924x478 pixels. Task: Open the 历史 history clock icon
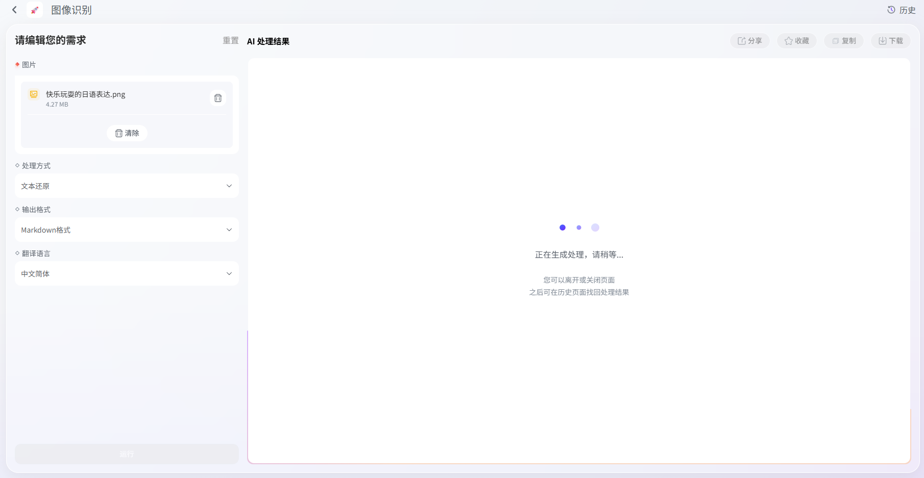click(891, 10)
